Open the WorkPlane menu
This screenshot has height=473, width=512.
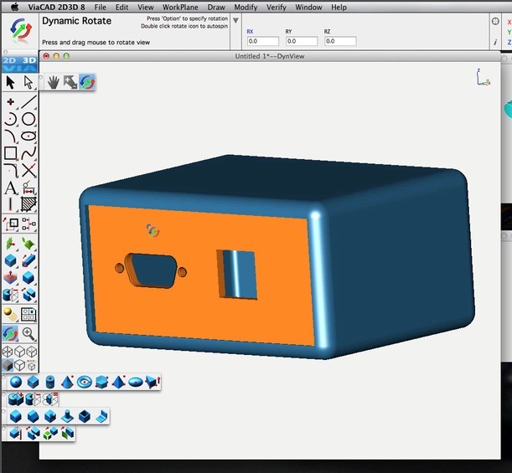point(180,7)
